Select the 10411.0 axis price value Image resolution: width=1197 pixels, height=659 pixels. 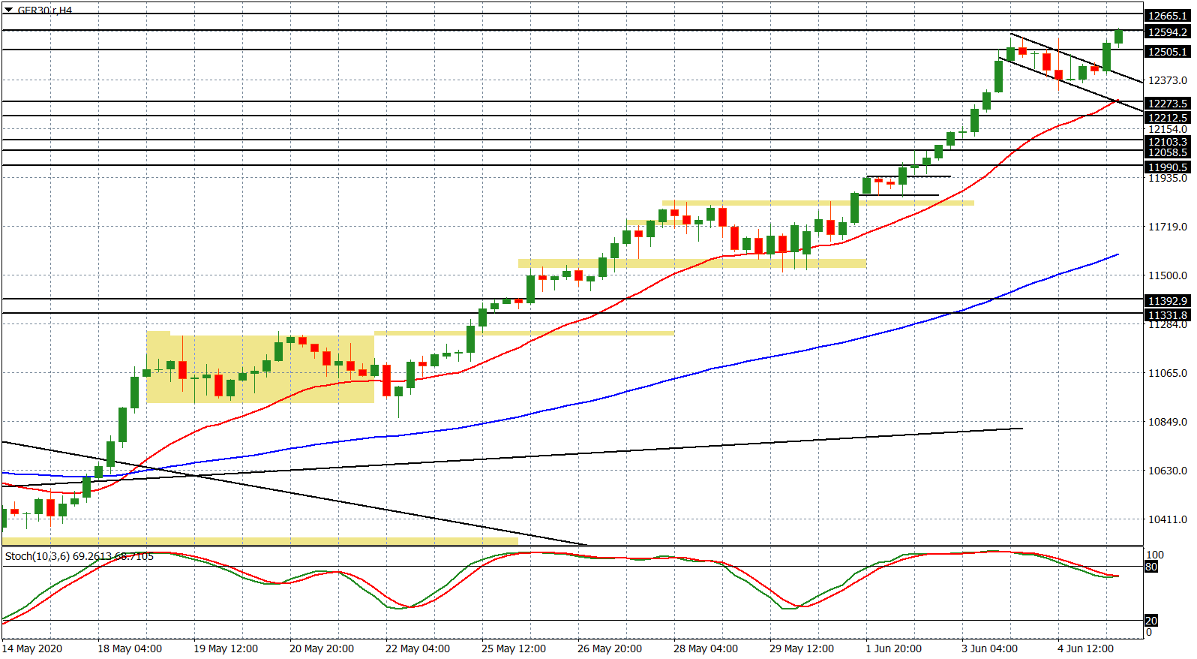click(1168, 519)
